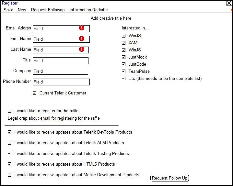The height and width of the screenshot is (186, 233).
Task: Uncheck the JustCode checkbox
Action: (x=124, y=64)
